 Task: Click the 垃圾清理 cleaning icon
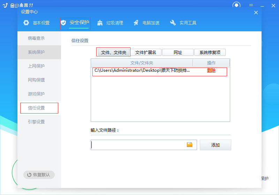click(x=100, y=23)
